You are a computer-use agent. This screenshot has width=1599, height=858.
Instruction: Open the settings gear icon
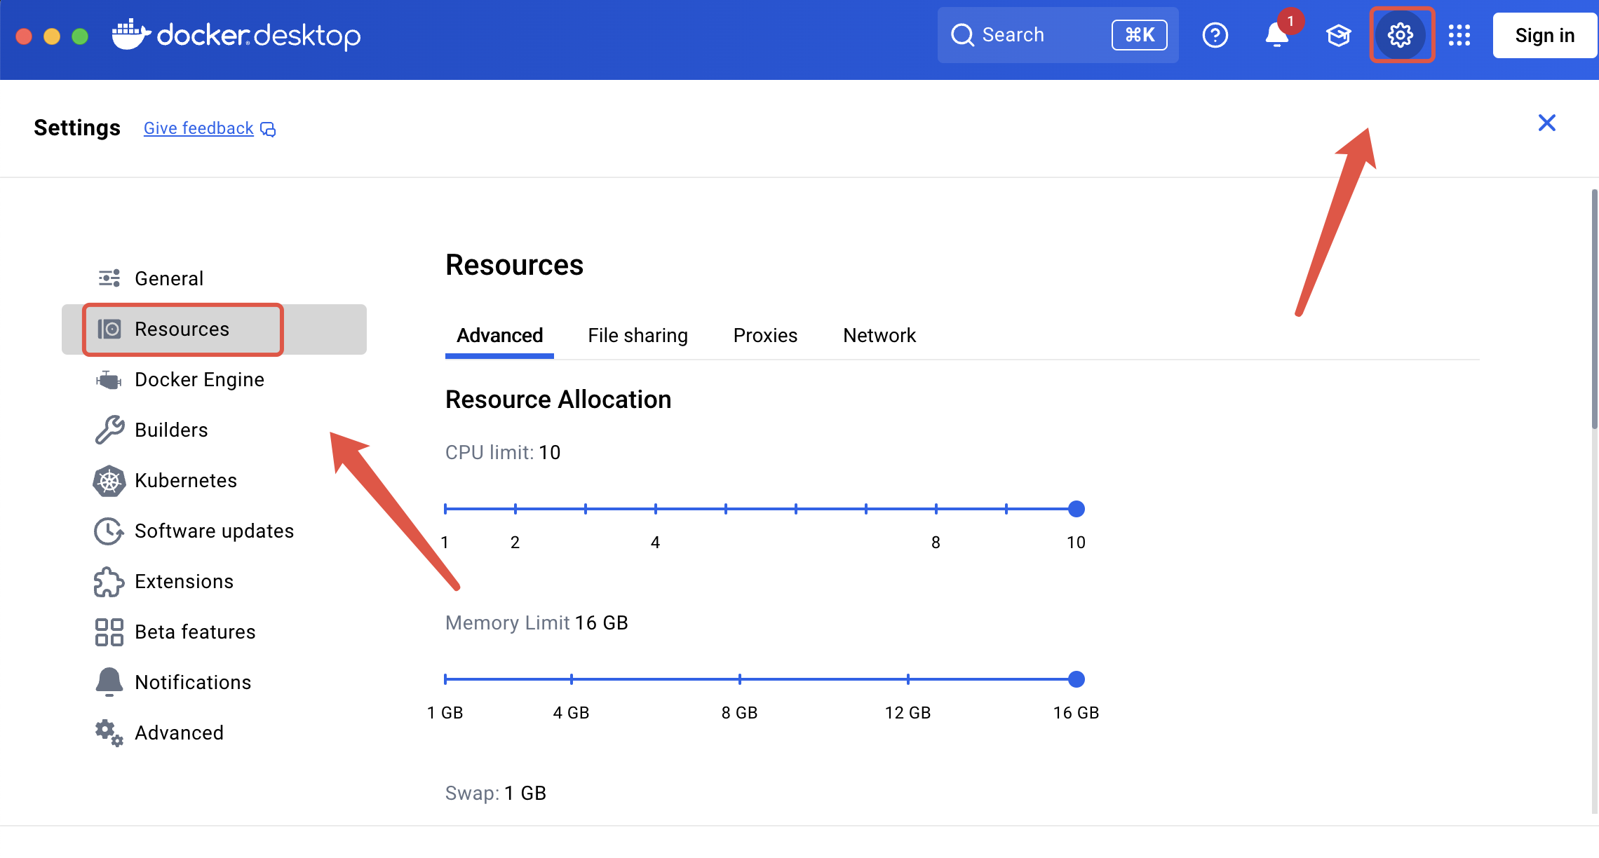coord(1401,35)
